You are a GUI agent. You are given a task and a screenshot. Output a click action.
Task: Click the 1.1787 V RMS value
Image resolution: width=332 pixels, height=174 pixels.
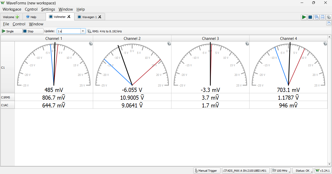[x=288, y=98]
